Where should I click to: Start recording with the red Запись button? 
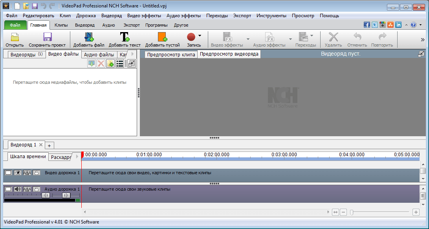click(191, 37)
